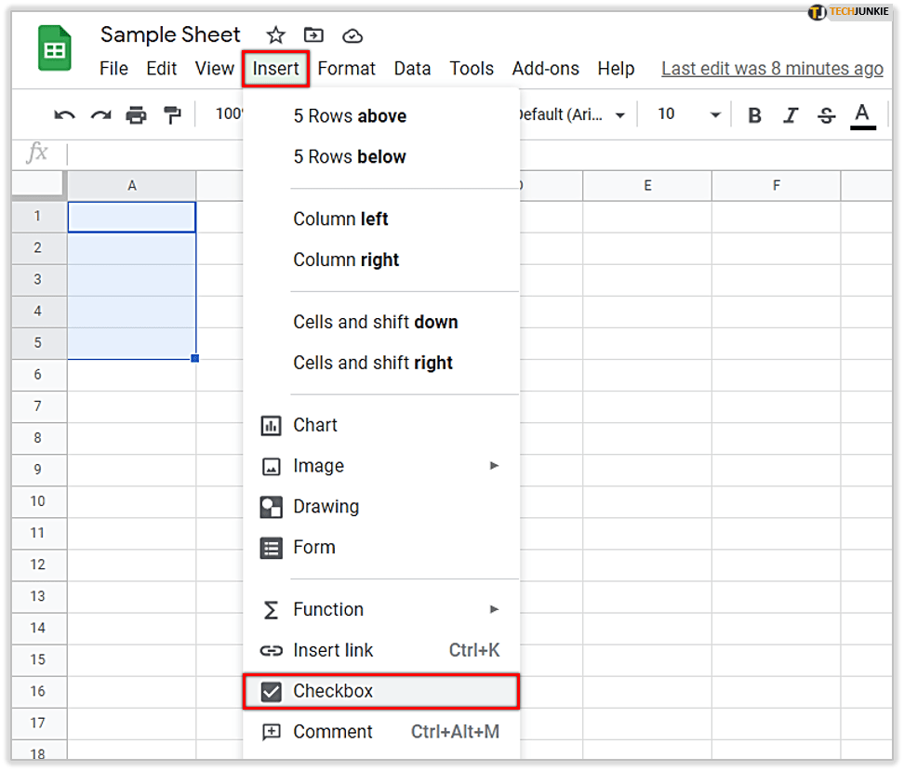Toggle italic formatting

click(791, 115)
